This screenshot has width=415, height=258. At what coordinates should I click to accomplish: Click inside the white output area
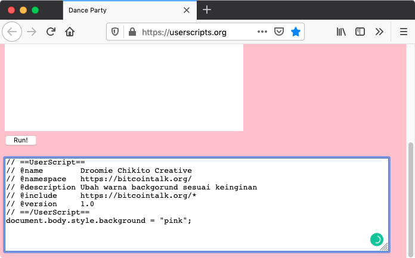(124, 88)
